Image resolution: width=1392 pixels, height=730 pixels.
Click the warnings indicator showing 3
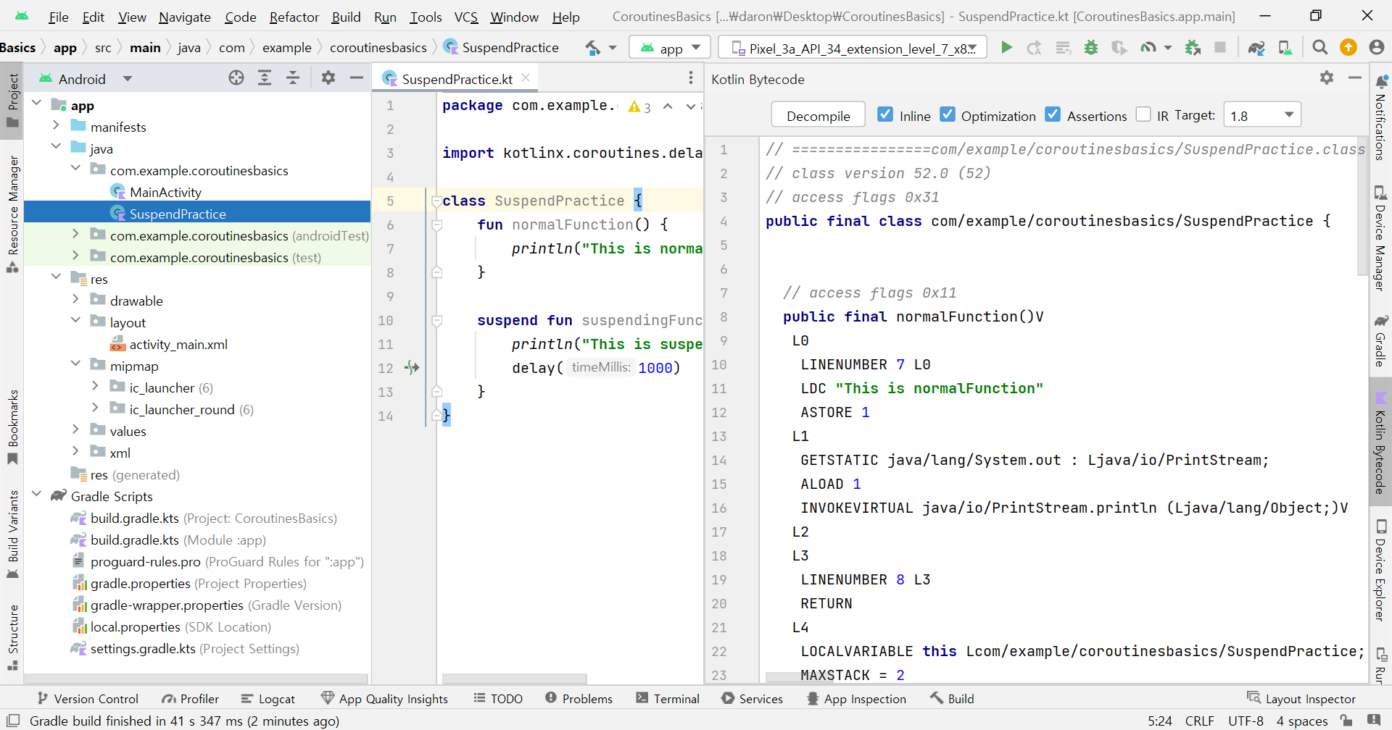[x=639, y=107]
